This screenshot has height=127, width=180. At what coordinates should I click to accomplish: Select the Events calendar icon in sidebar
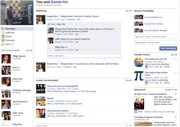click(x=3, y=36)
